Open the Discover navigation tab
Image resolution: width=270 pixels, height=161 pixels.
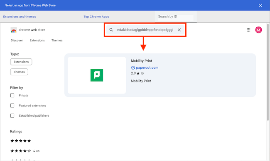(17, 41)
